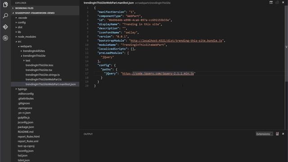Close the Output panel
The width and height of the screenshot is (288, 162).
[283, 134]
